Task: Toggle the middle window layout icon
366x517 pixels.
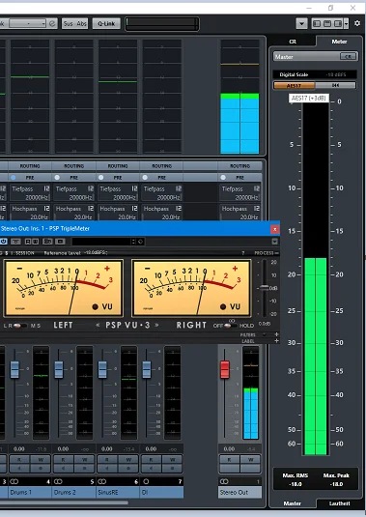Action: click(x=327, y=23)
